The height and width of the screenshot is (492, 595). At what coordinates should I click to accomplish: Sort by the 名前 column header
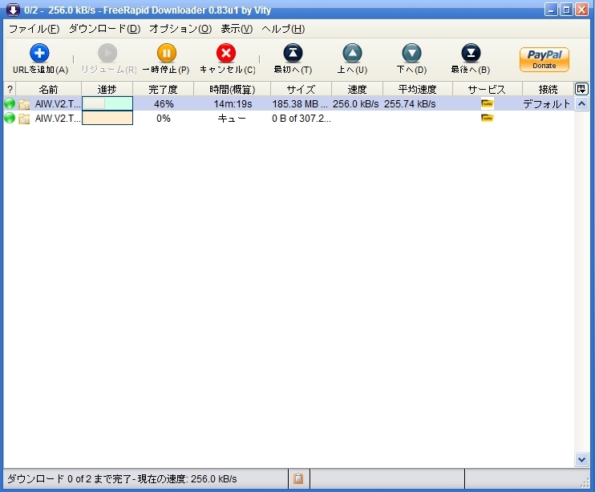(48, 90)
